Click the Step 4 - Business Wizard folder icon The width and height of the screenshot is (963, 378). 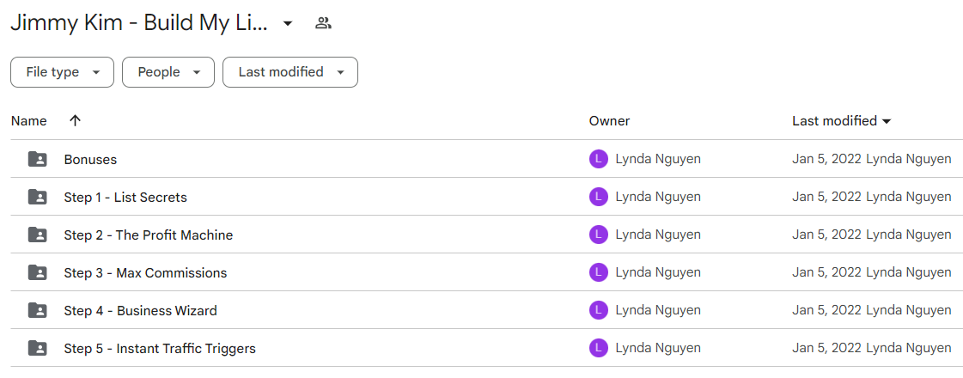pos(38,310)
